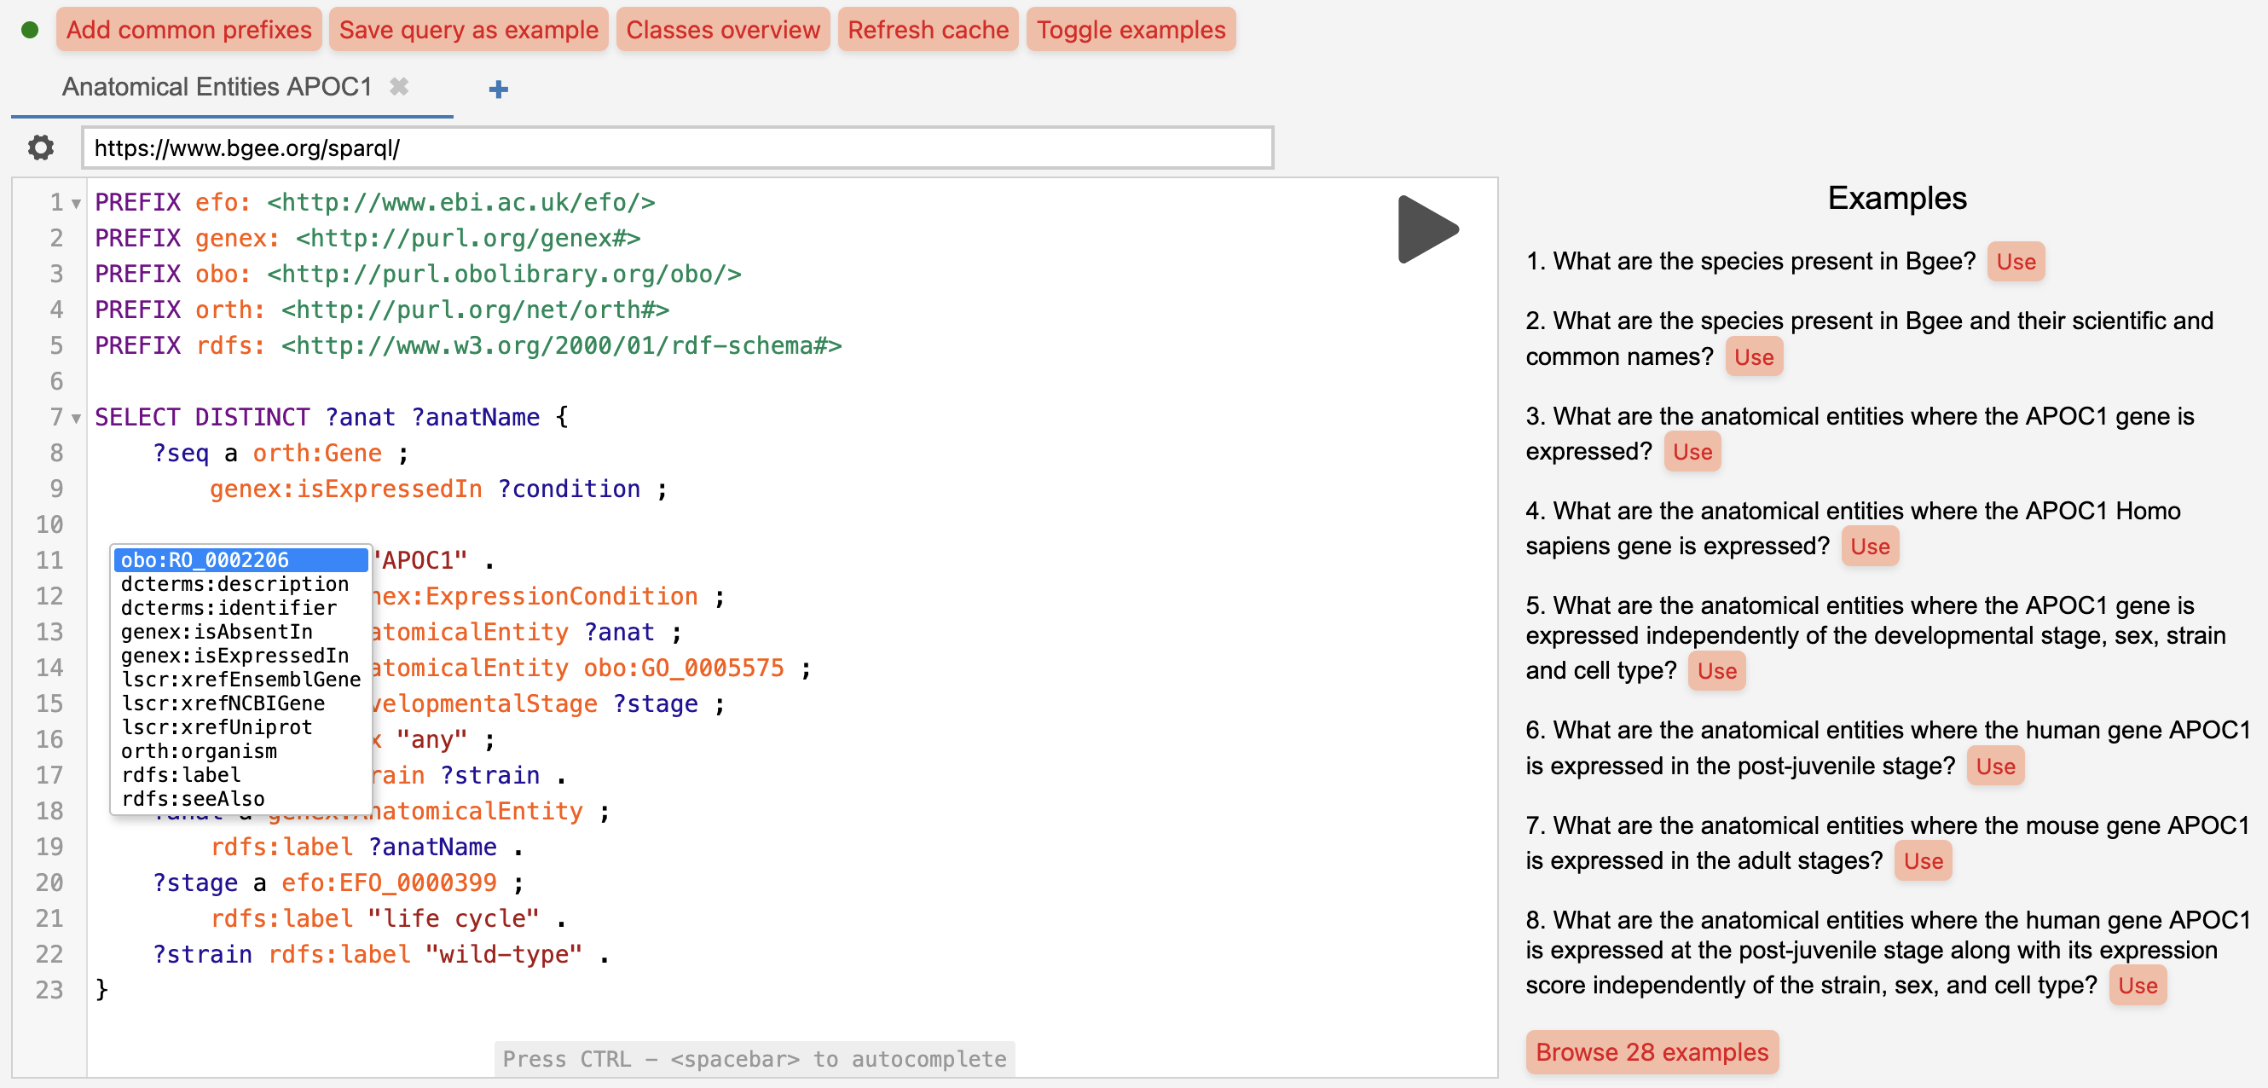
Task: Save query as example
Action: click(x=468, y=30)
